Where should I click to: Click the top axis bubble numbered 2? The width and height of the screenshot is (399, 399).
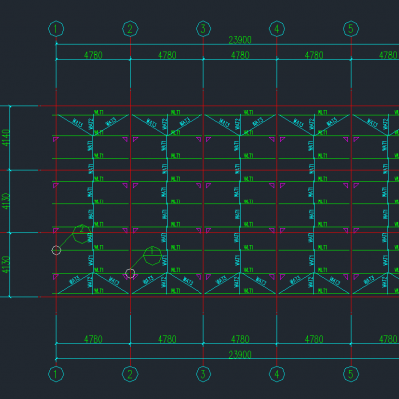pyautogui.click(x=130, y=29)
